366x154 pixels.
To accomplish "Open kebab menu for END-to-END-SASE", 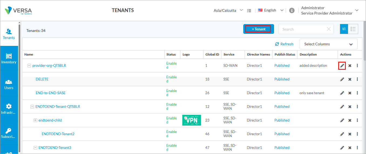I will tap(357, 93).
